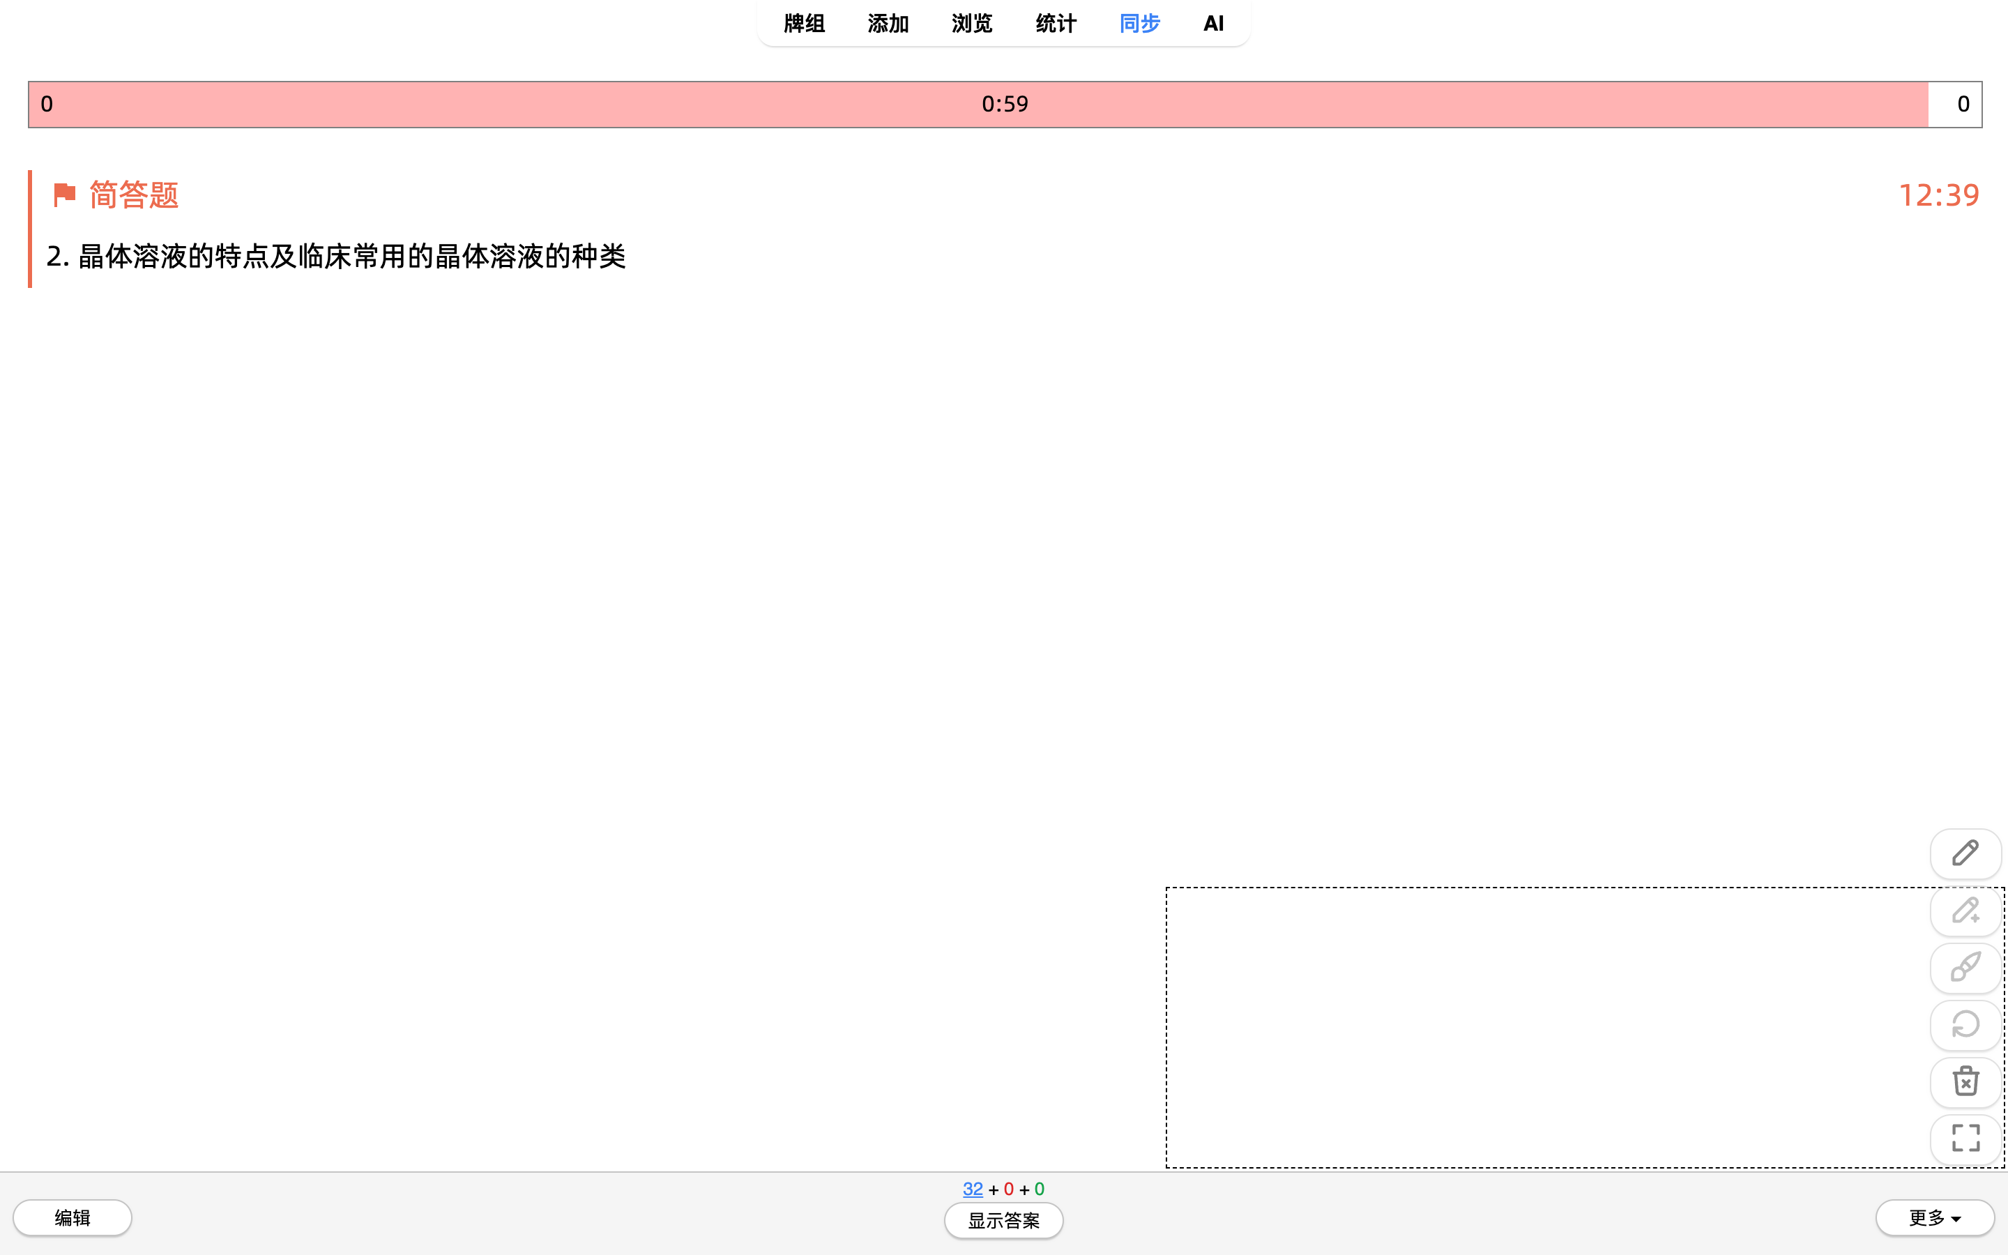The height and width of the screenshot is (1255, 2008).
Task: Open the 统计 statistics tab
Action: [x=1056, y=23]
